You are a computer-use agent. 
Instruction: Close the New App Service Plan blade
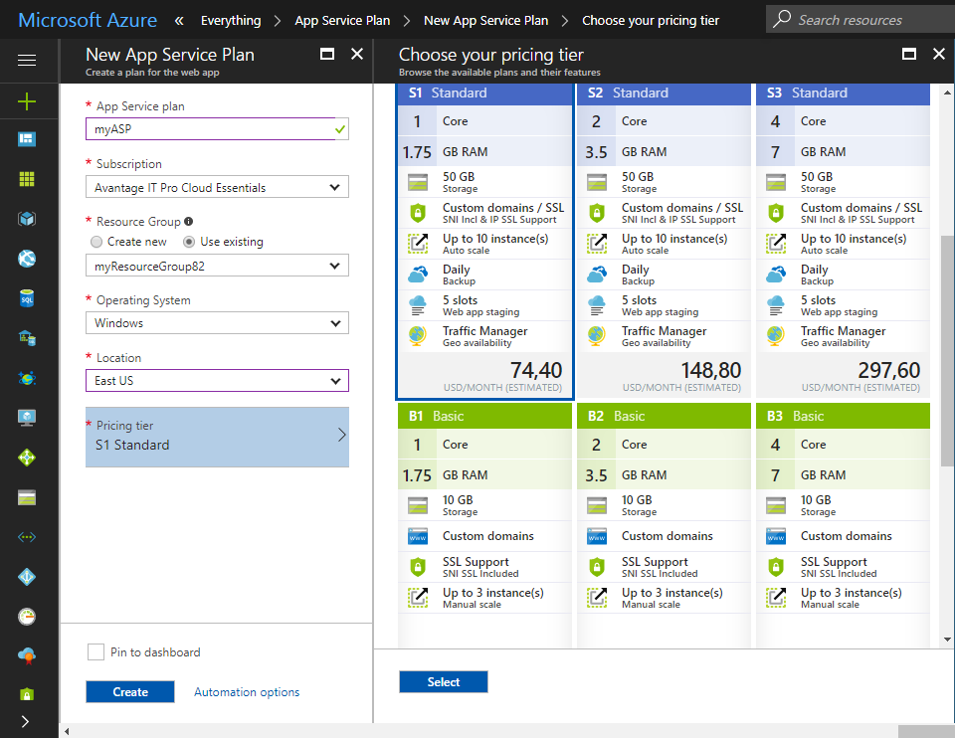pos(357,54)
